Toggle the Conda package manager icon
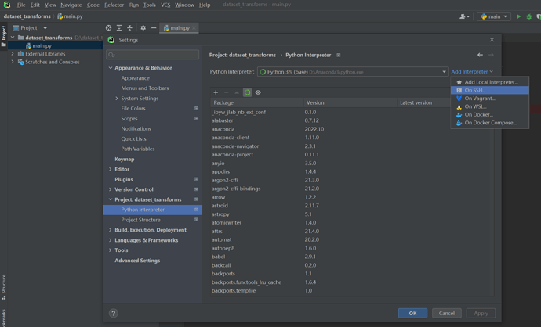This screenshot has width=541, height=327. click(248, 92)
